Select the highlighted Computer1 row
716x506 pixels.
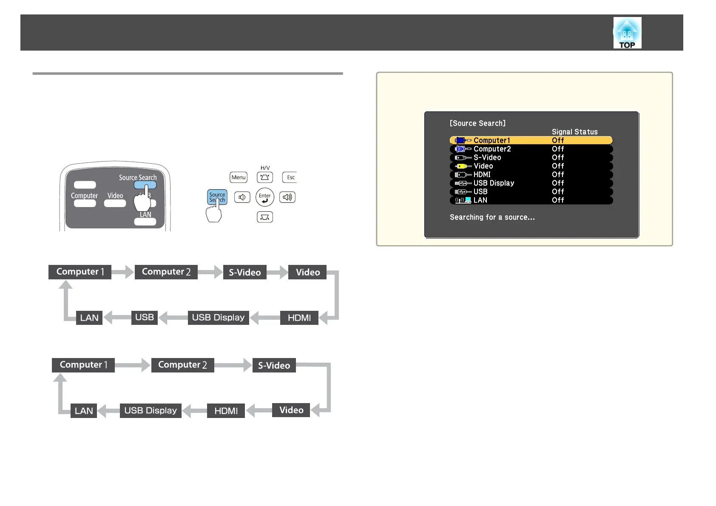[x=531, y=140]
